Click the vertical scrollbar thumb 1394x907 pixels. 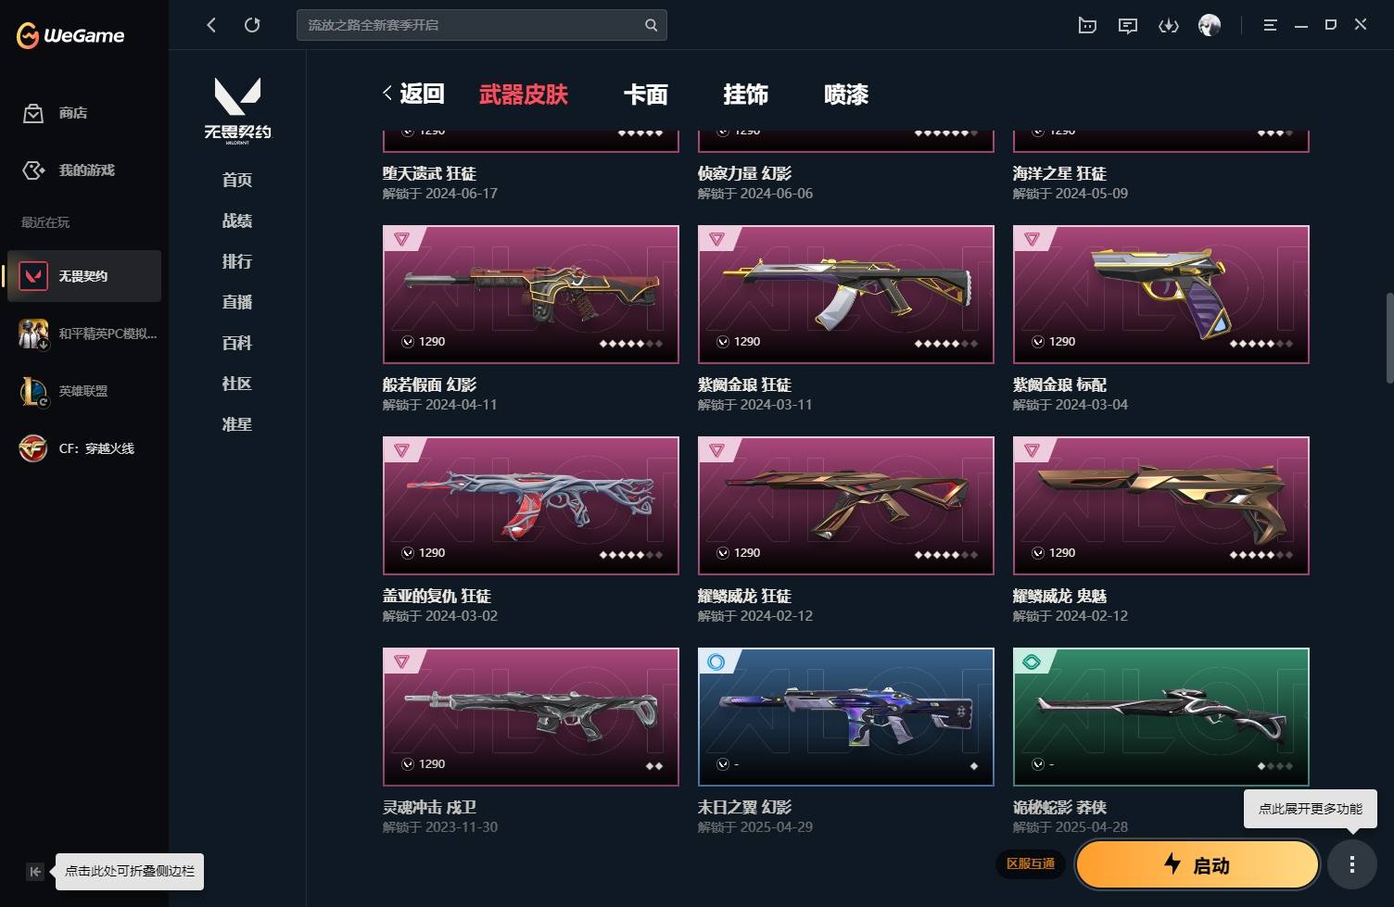click(x=1389, y=337)
